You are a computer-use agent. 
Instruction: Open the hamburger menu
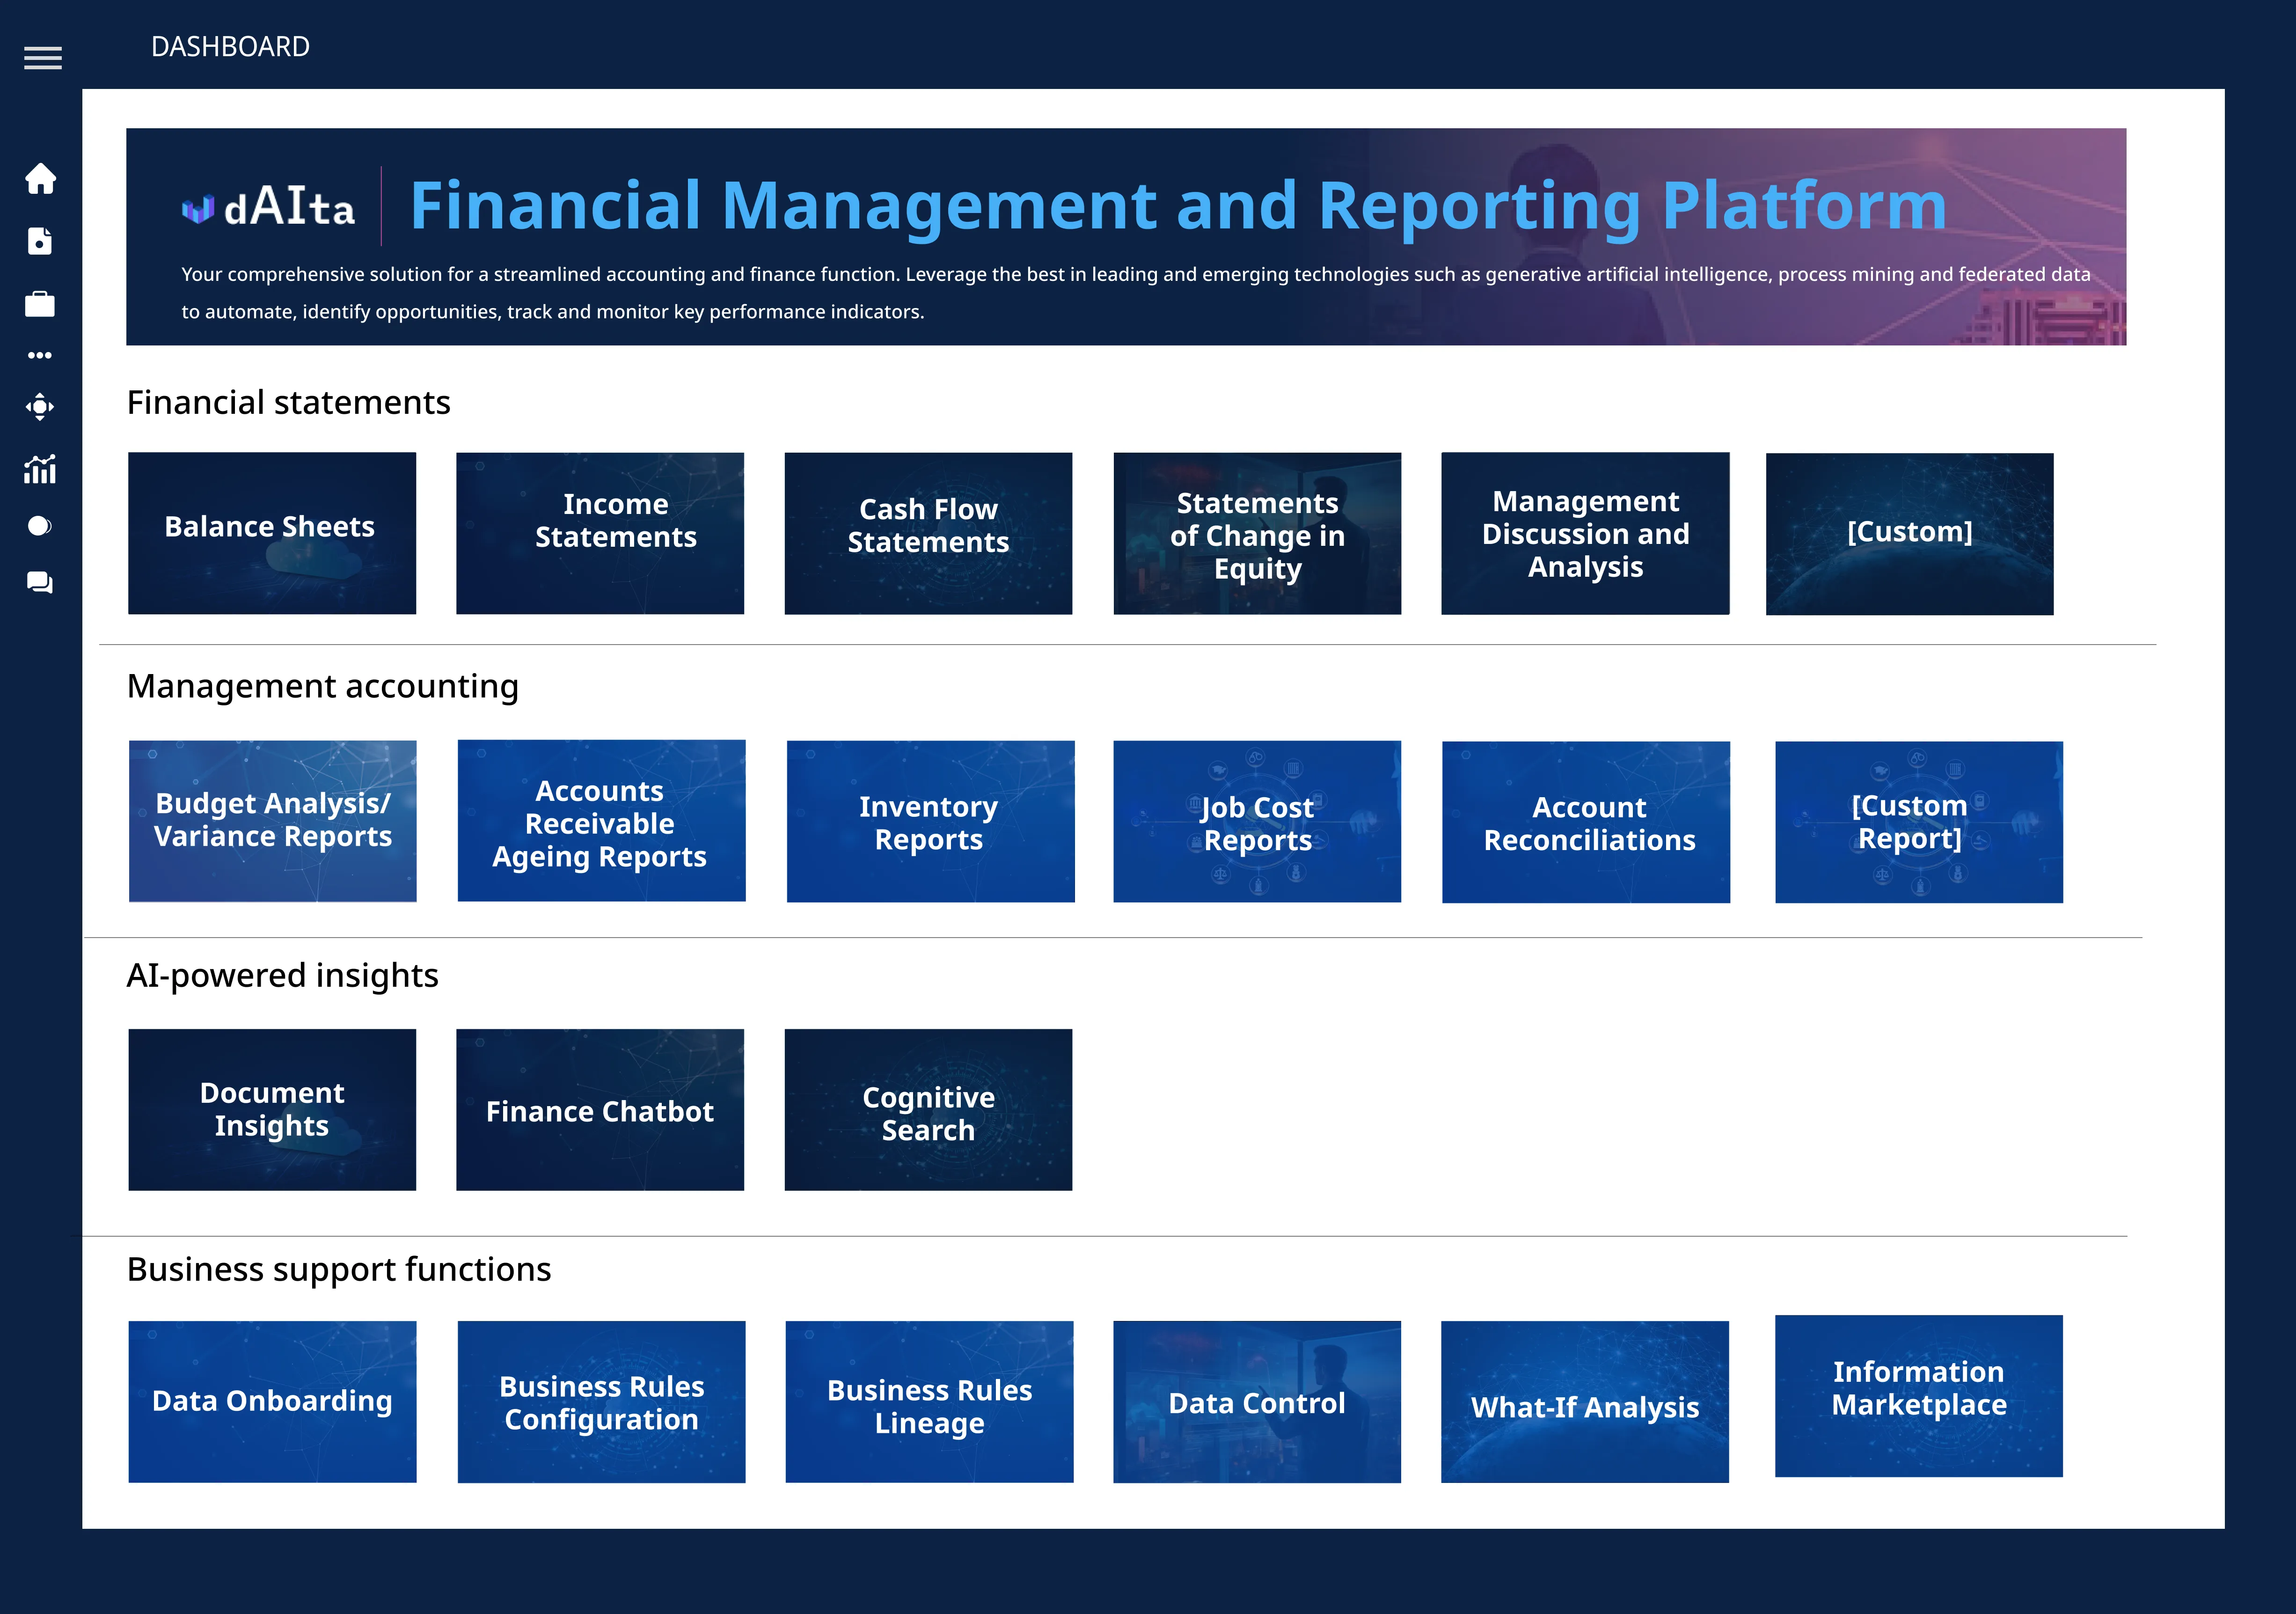tap(43, 58)
